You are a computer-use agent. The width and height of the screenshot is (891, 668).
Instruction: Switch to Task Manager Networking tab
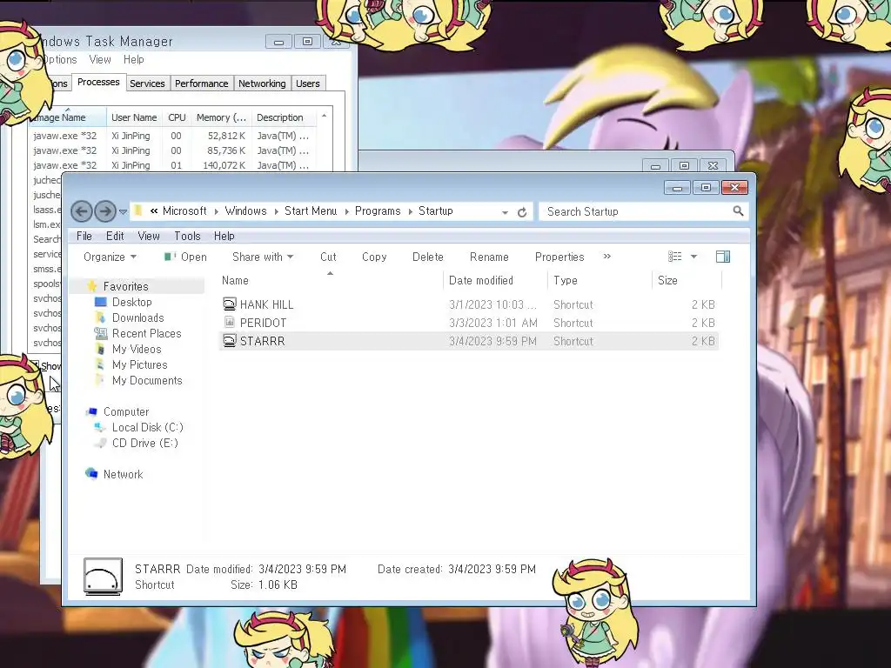click(262, 83)
